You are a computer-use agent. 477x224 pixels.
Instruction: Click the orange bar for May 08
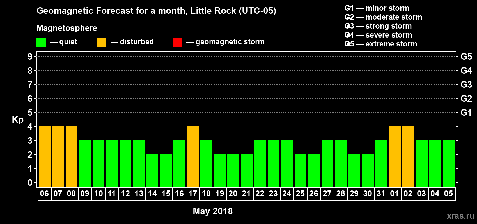(x=72, y=157)
